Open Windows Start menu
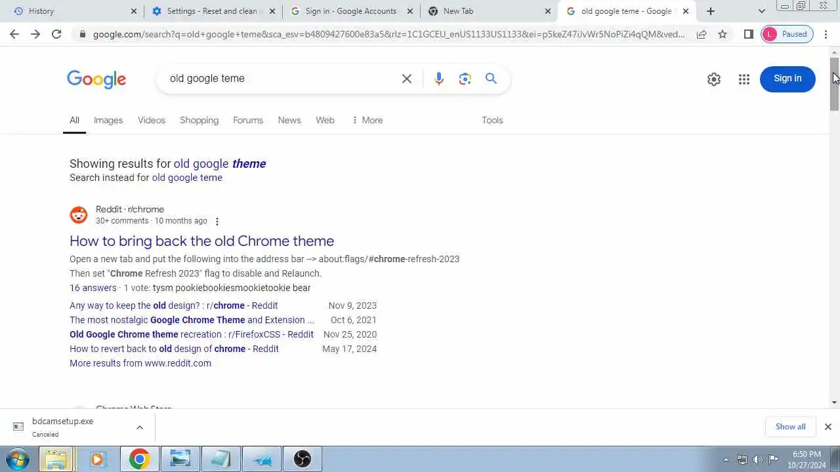This screenshot has width=840, height=472. tap(17, 459)
